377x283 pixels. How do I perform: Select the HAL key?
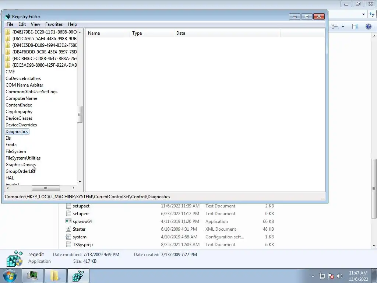tap(10, 178)
